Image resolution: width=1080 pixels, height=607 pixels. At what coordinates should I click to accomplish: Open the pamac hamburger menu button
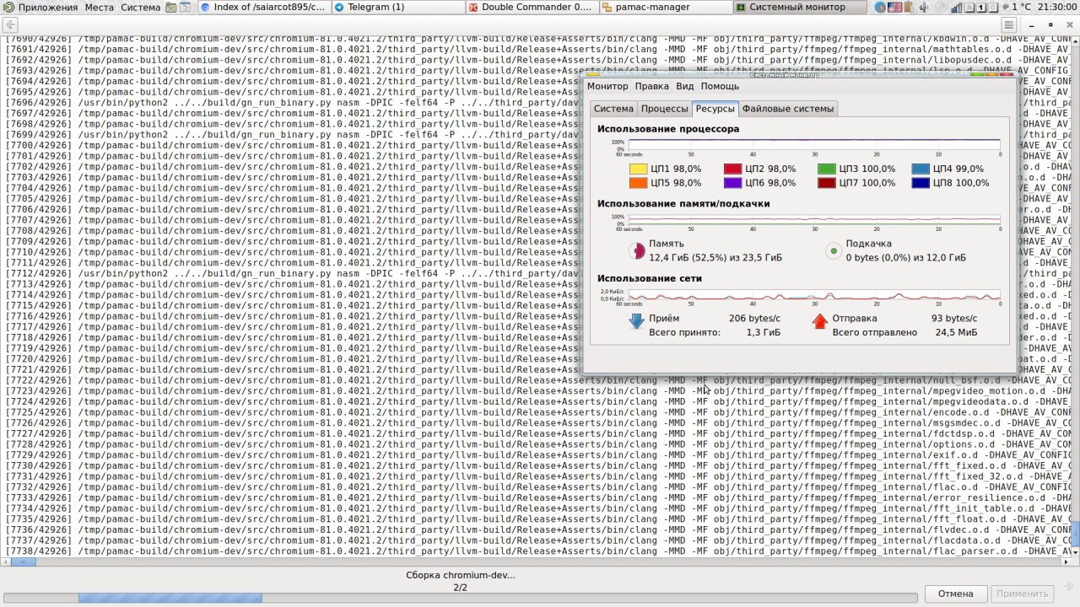click(x=1007, y=24)
